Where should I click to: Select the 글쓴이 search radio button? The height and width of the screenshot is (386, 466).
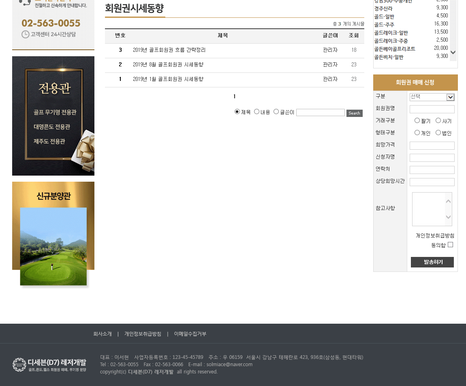coord(276,112)
